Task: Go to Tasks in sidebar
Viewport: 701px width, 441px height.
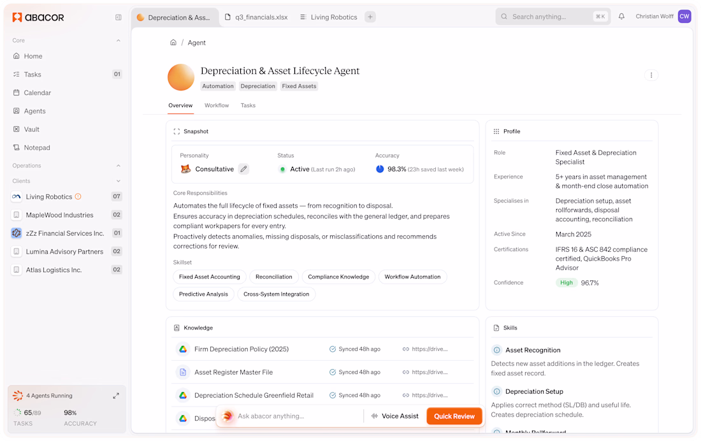Action: click(x=67, y=75)
